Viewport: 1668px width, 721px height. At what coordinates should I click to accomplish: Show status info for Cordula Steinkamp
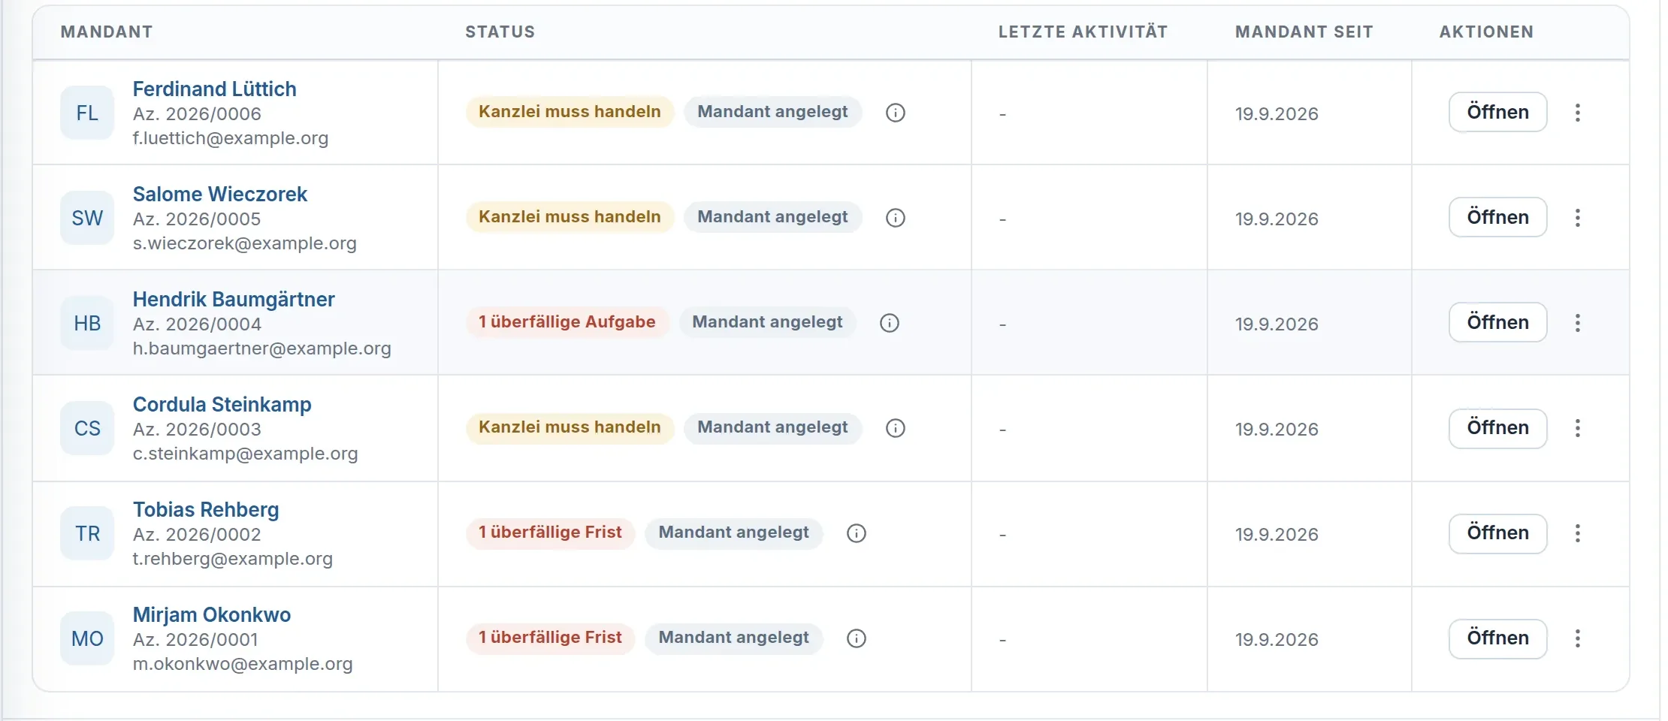[x=895, y=428]
